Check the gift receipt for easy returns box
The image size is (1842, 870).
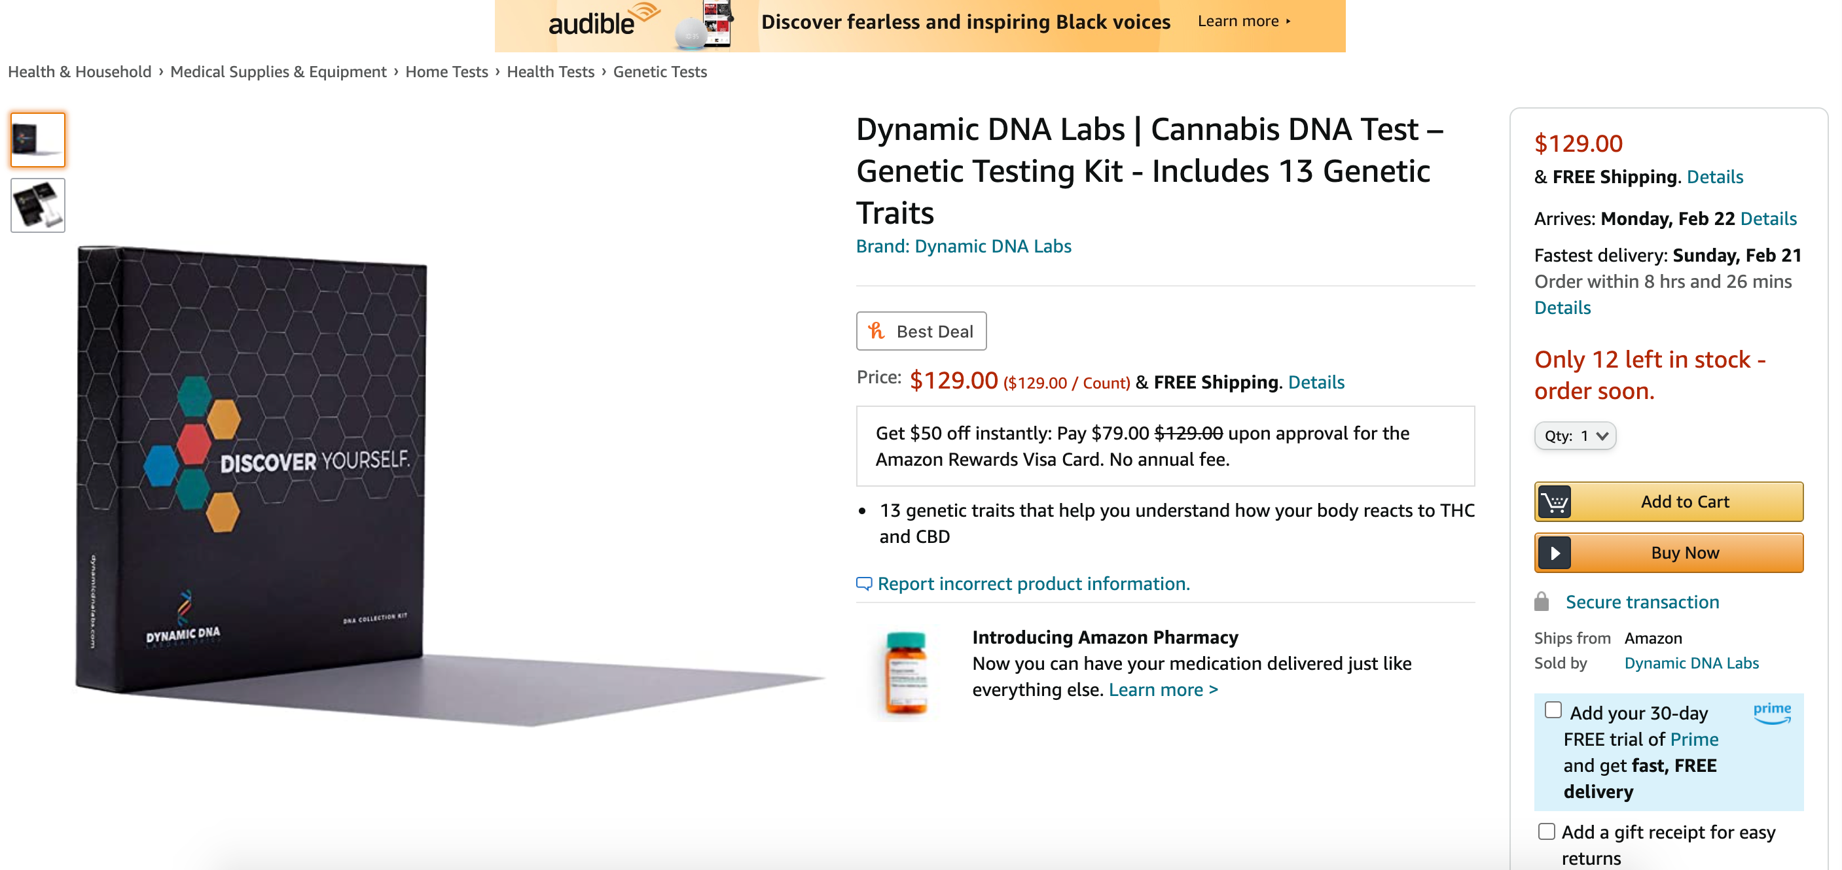click(x=1546, y=831)
